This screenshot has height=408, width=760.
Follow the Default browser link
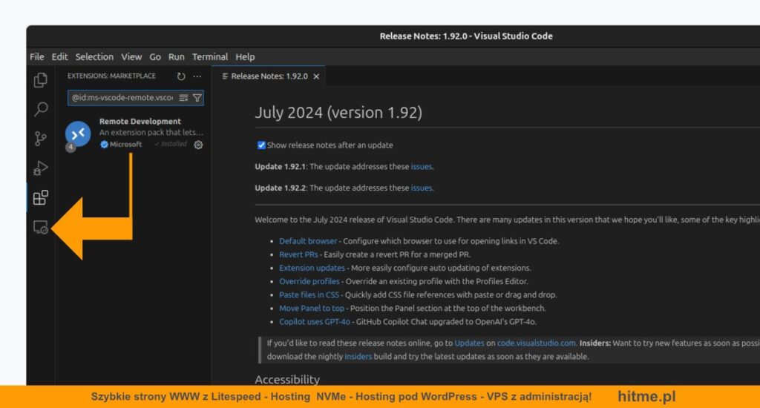(308, 241)
